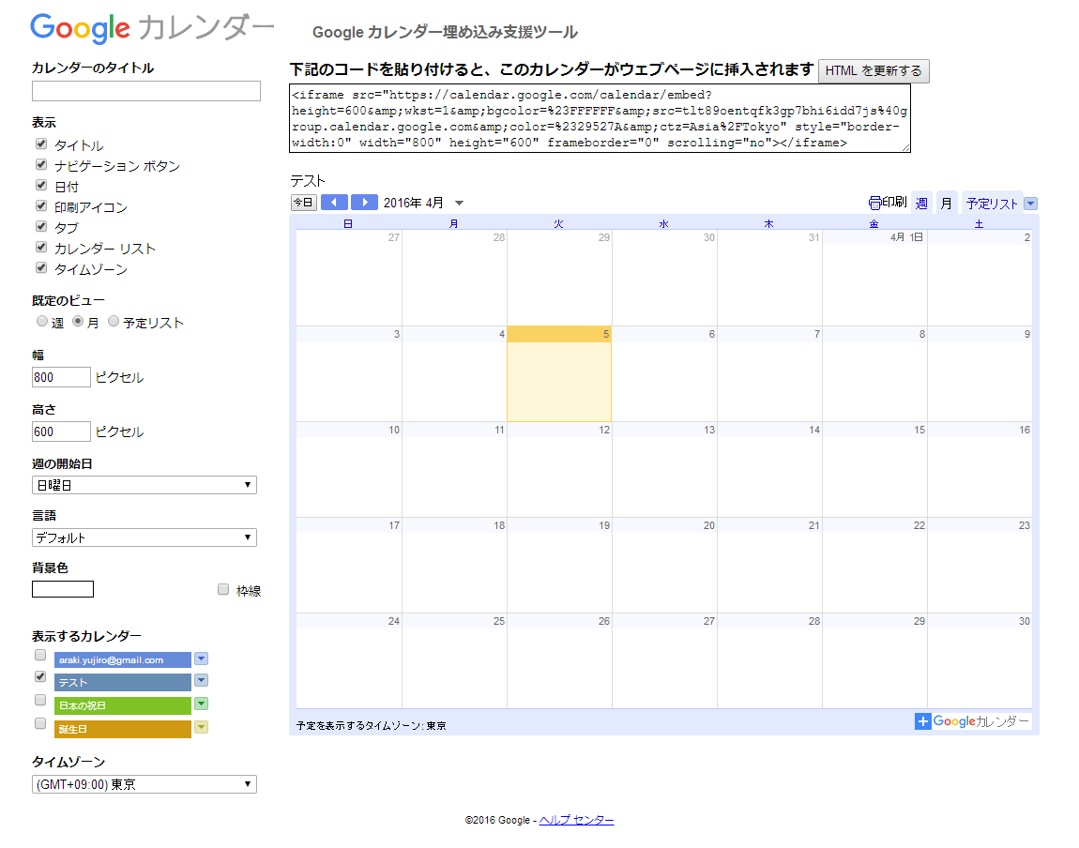Uncheck the 日付 checkbox
The width and height of the screenshot is (1079, 848).
(x=41, y=185)
